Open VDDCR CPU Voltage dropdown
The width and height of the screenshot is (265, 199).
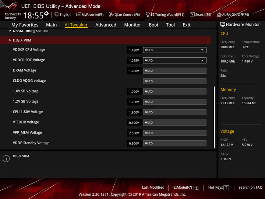tap(174, 50)
